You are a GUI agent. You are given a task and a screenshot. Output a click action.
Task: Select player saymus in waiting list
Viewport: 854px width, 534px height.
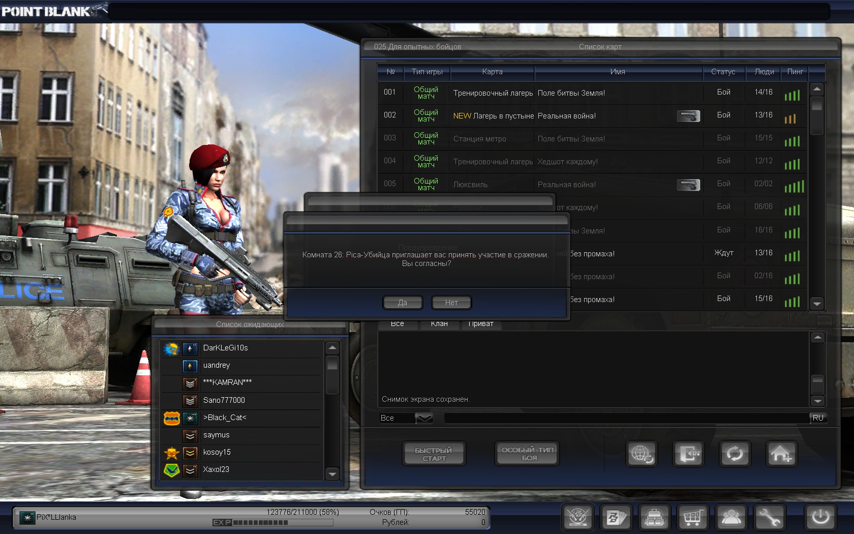pyautogui.click(x=241, y=435)
